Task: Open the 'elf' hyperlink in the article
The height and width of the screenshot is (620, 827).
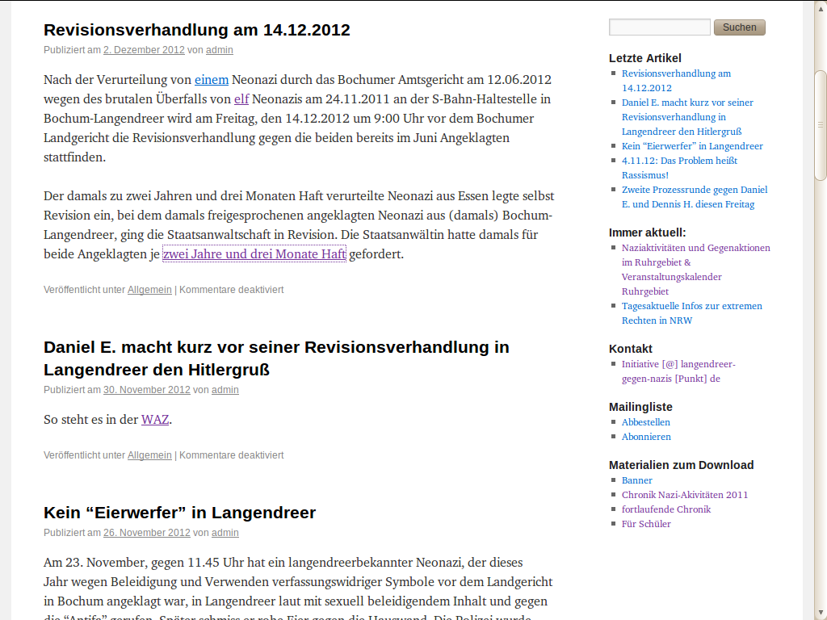Action: click(x=241, y=99)
